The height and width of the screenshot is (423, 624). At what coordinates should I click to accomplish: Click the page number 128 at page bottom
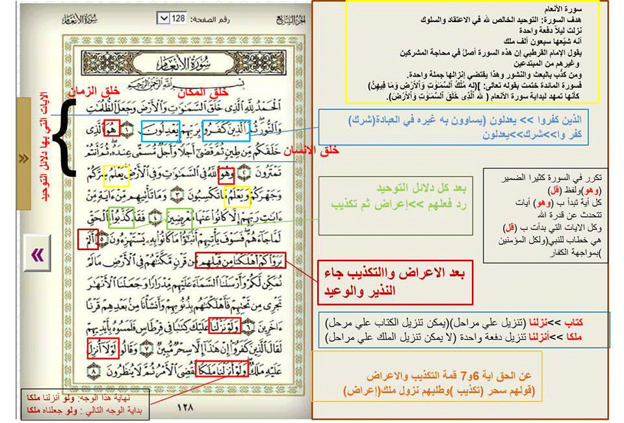tap(185, 407)
